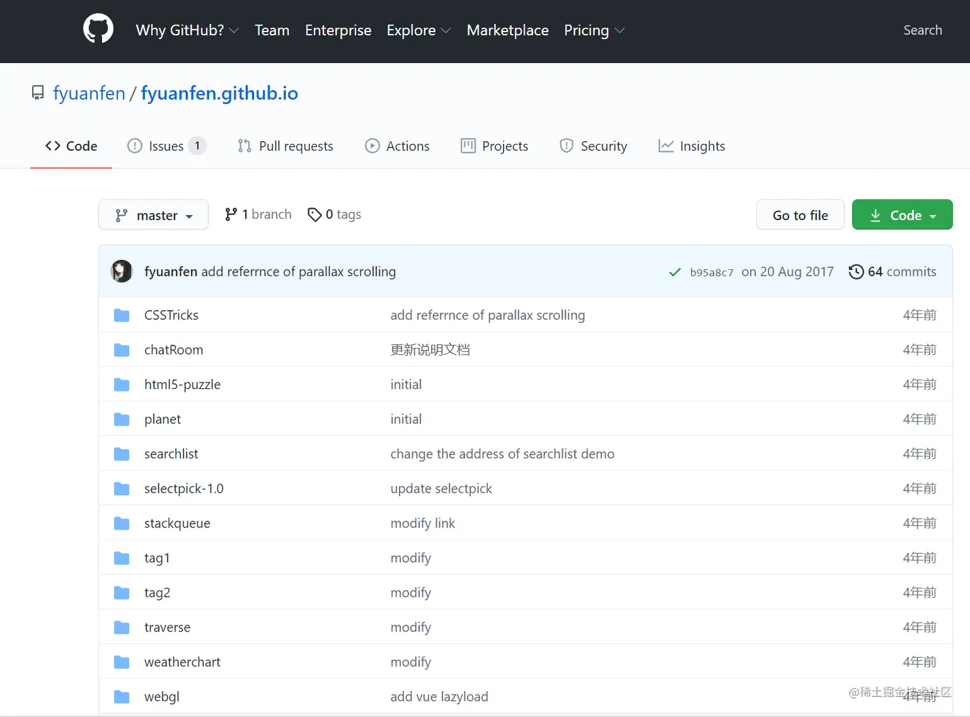Click the folder icon for html5-puzzle
This screenshot has height=717, width=970.
point(121,384)
